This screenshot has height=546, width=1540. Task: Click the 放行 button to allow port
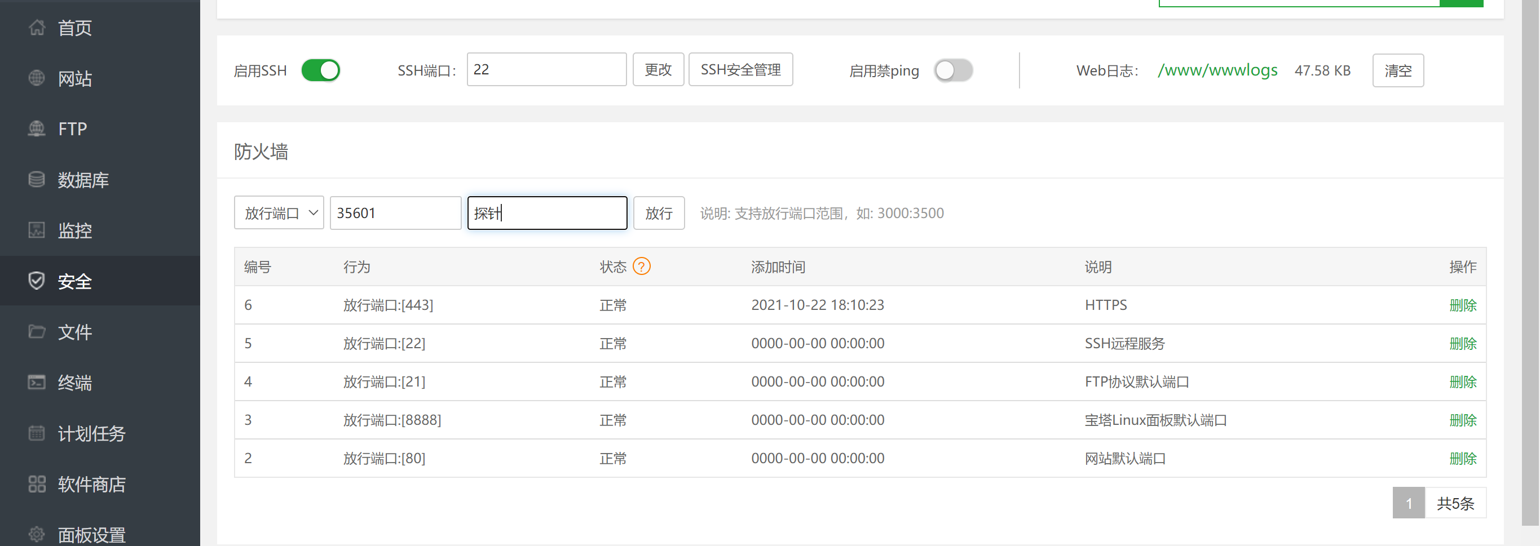click(x=658, y=213)
